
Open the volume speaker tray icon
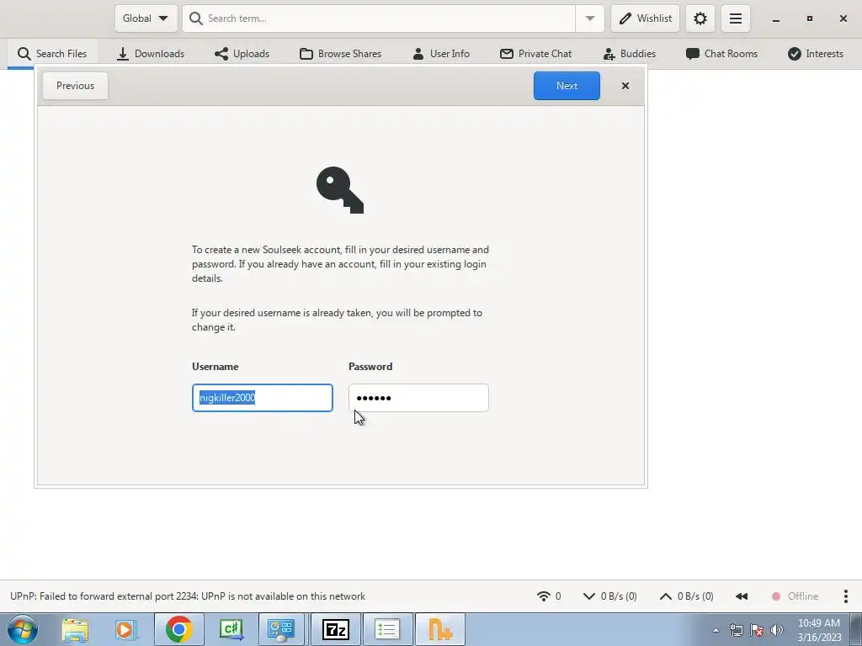coord(777,630)
